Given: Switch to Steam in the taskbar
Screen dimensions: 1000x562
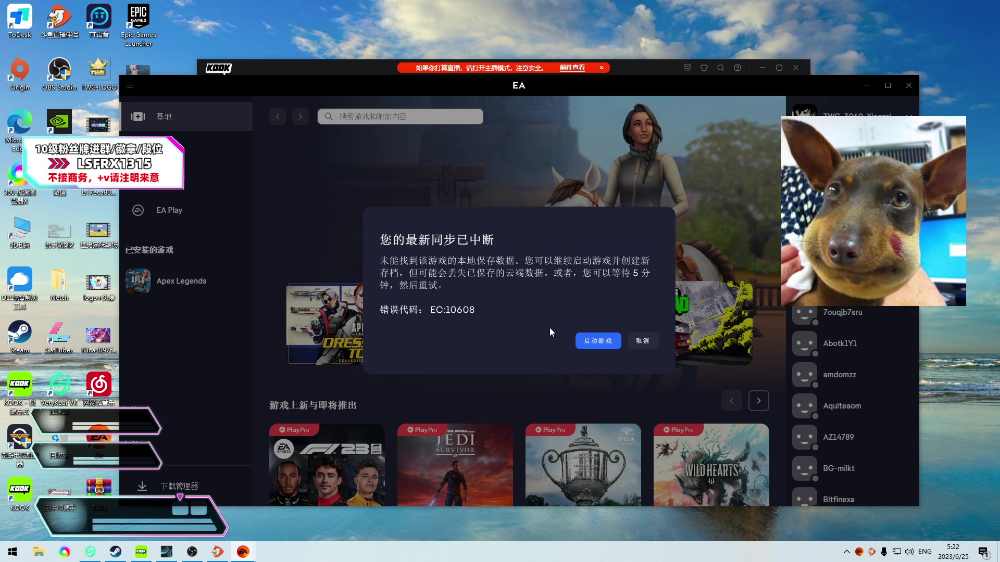Looking at the screenshot, I should pos(116,552).
